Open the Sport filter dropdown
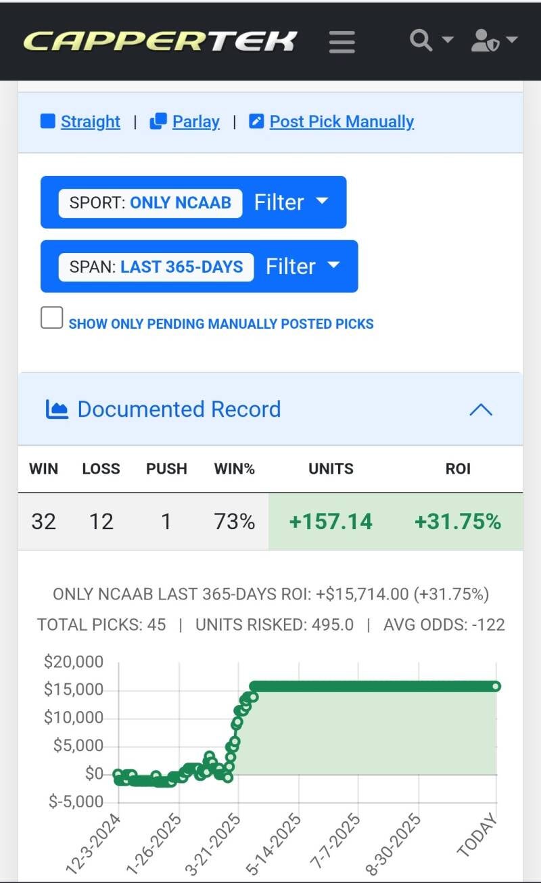Screen dimensions: 541x883 pos(291,202)
